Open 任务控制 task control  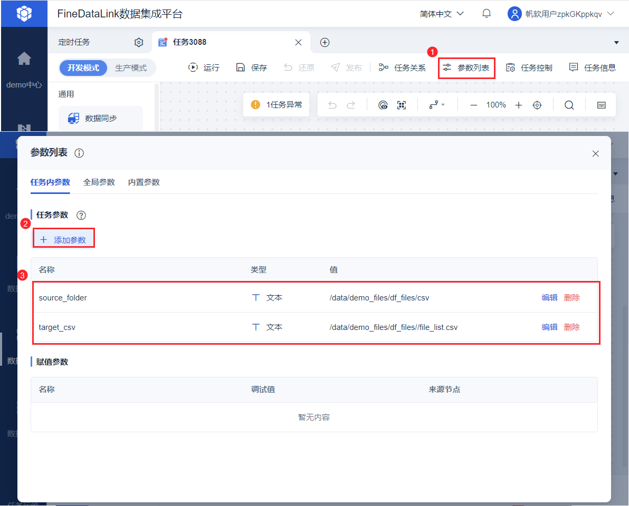point(529,67)
